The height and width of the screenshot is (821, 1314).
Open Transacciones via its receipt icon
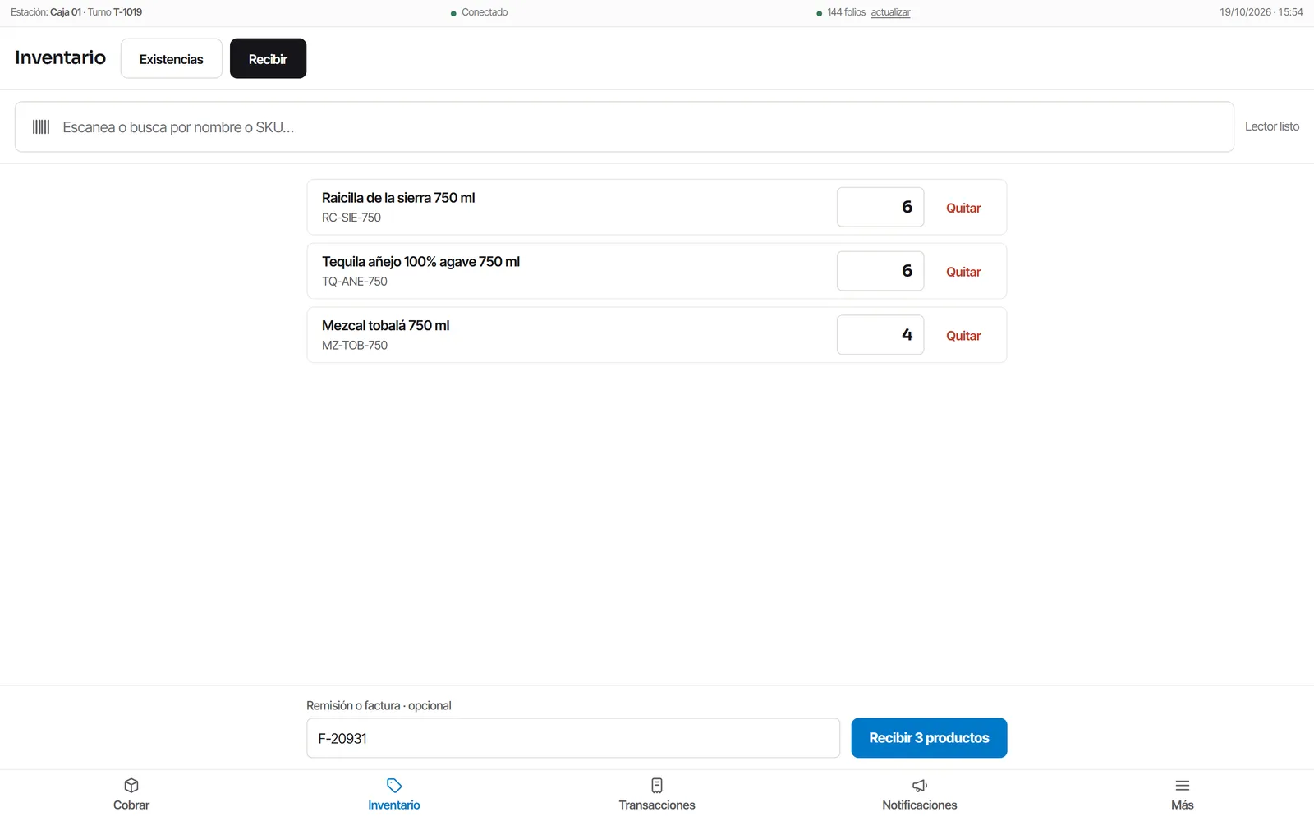point(657,785)
